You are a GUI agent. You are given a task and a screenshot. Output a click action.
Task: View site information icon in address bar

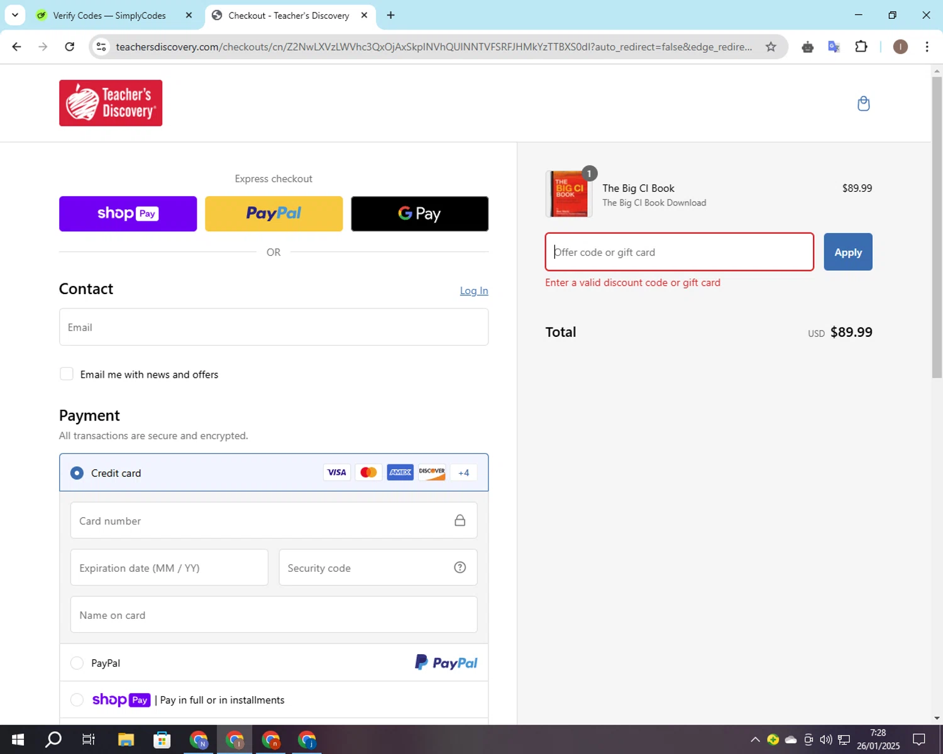click(x=101, y=46)
